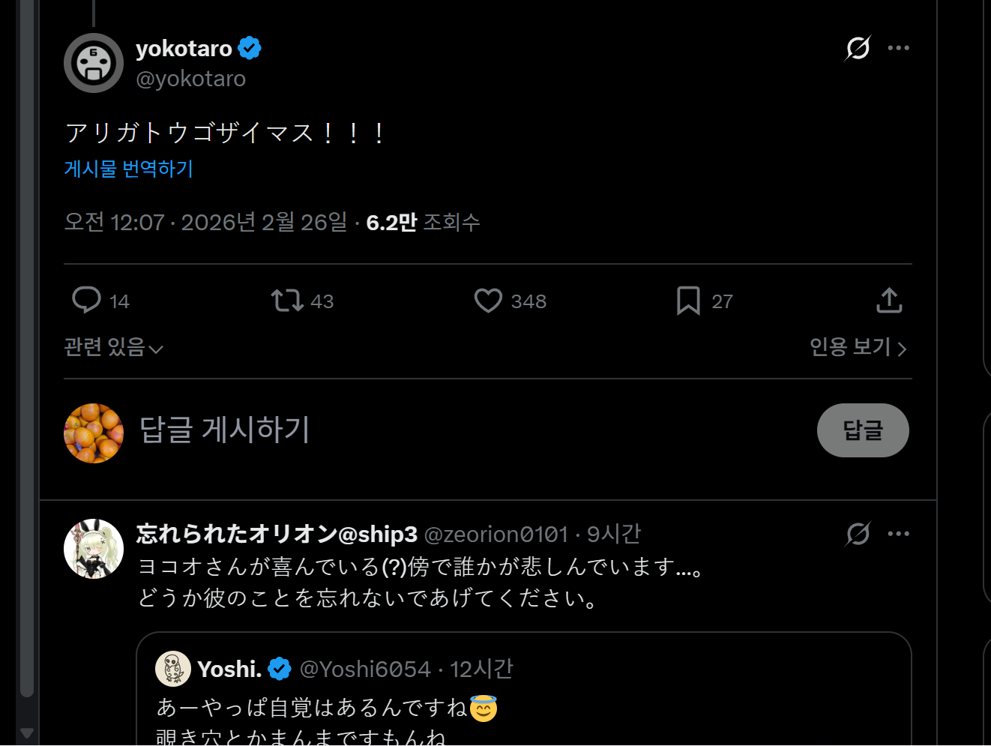
Task: Click the Grok icon on zeorion0101's reply
Action: tap(858, 534)
